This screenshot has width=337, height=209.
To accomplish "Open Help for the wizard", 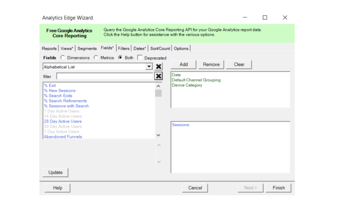I will tap(57, 188).
